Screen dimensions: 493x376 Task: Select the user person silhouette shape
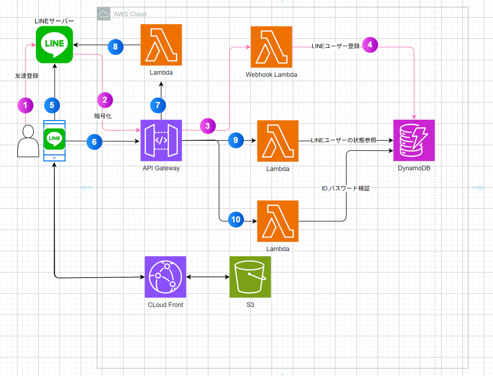28,141
